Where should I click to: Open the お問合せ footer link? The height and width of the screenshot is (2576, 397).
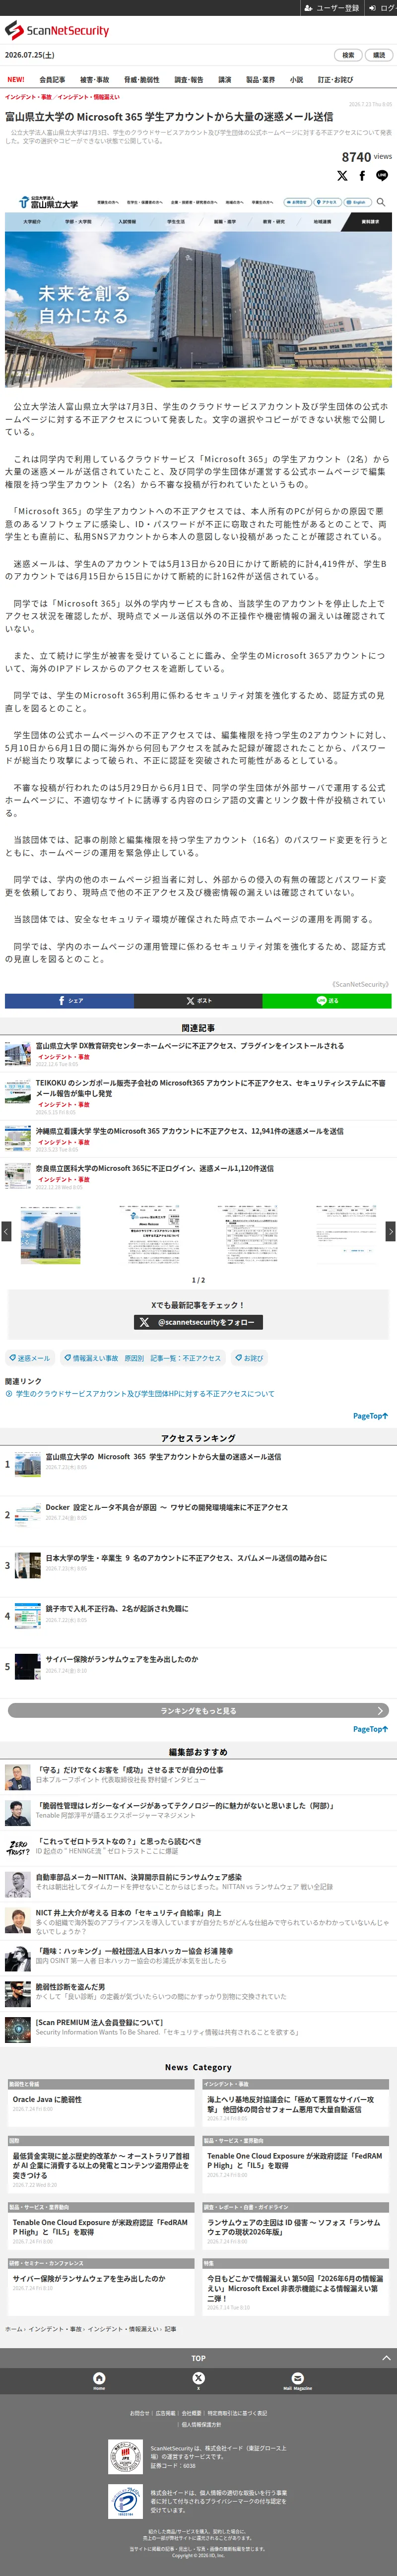tap(139, 2413)
